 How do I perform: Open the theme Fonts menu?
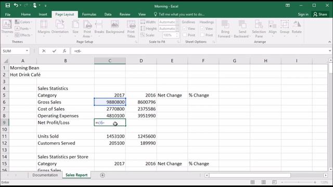tap(23, 29)
